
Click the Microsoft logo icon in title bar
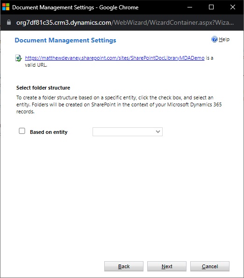click(6, 7)
